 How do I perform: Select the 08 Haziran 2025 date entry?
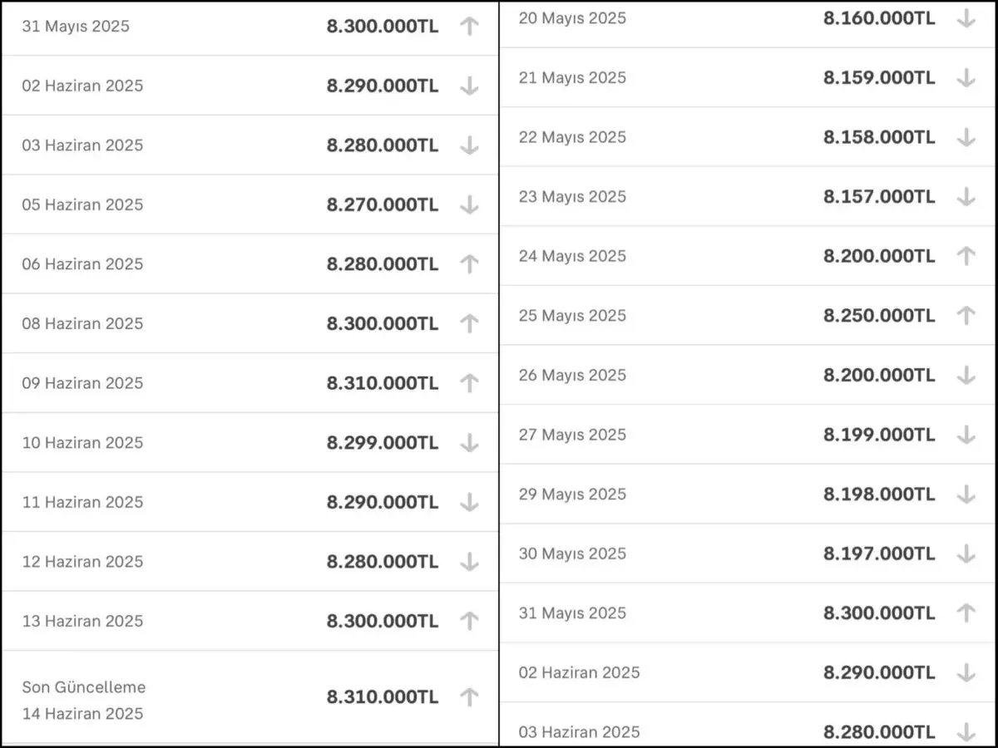click(82, 323)
